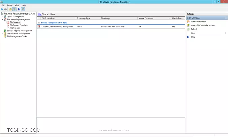
Task: Click the 'Tst' source template cell
Action: coord(139,27)
